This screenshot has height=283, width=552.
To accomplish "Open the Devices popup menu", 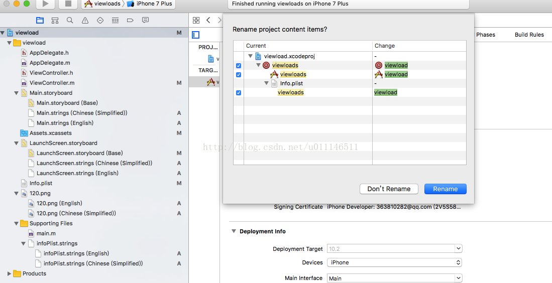I will pos(394,262).
